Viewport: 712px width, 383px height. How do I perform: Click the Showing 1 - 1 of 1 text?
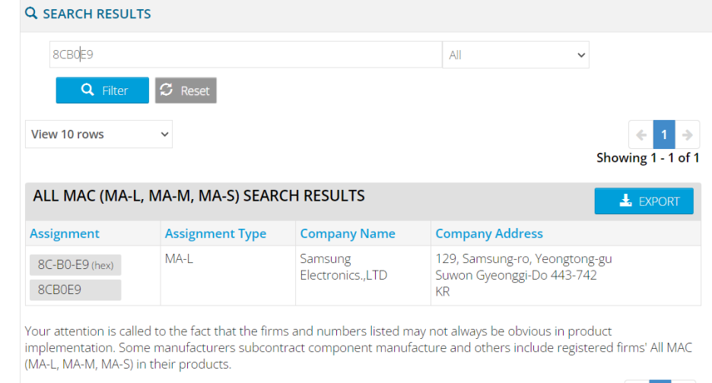647,158
